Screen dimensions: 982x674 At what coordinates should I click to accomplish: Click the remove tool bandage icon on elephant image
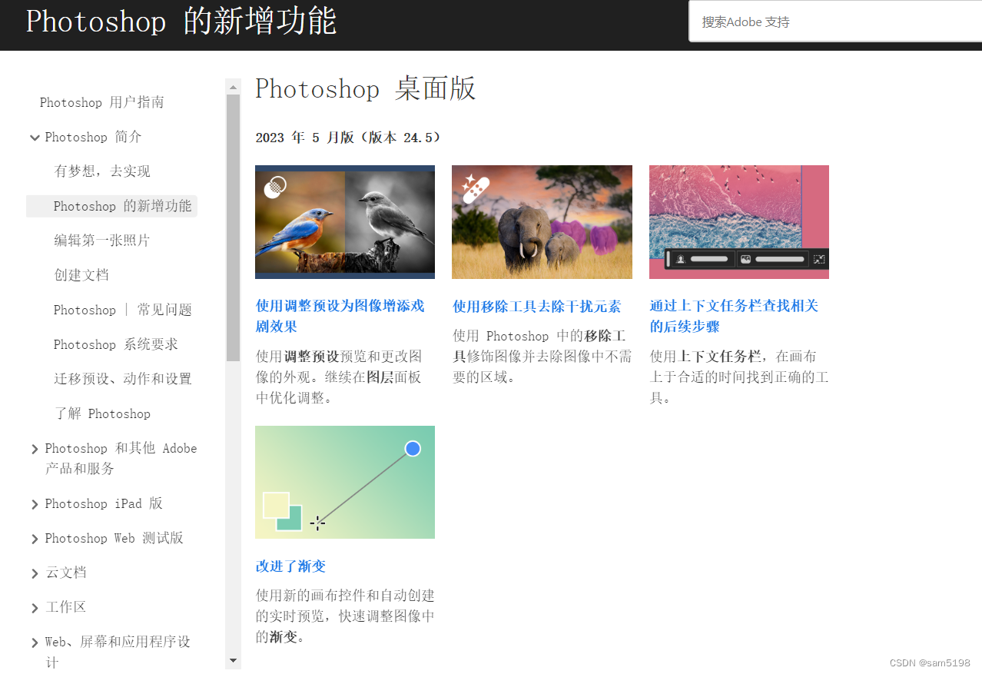[475, 188]
